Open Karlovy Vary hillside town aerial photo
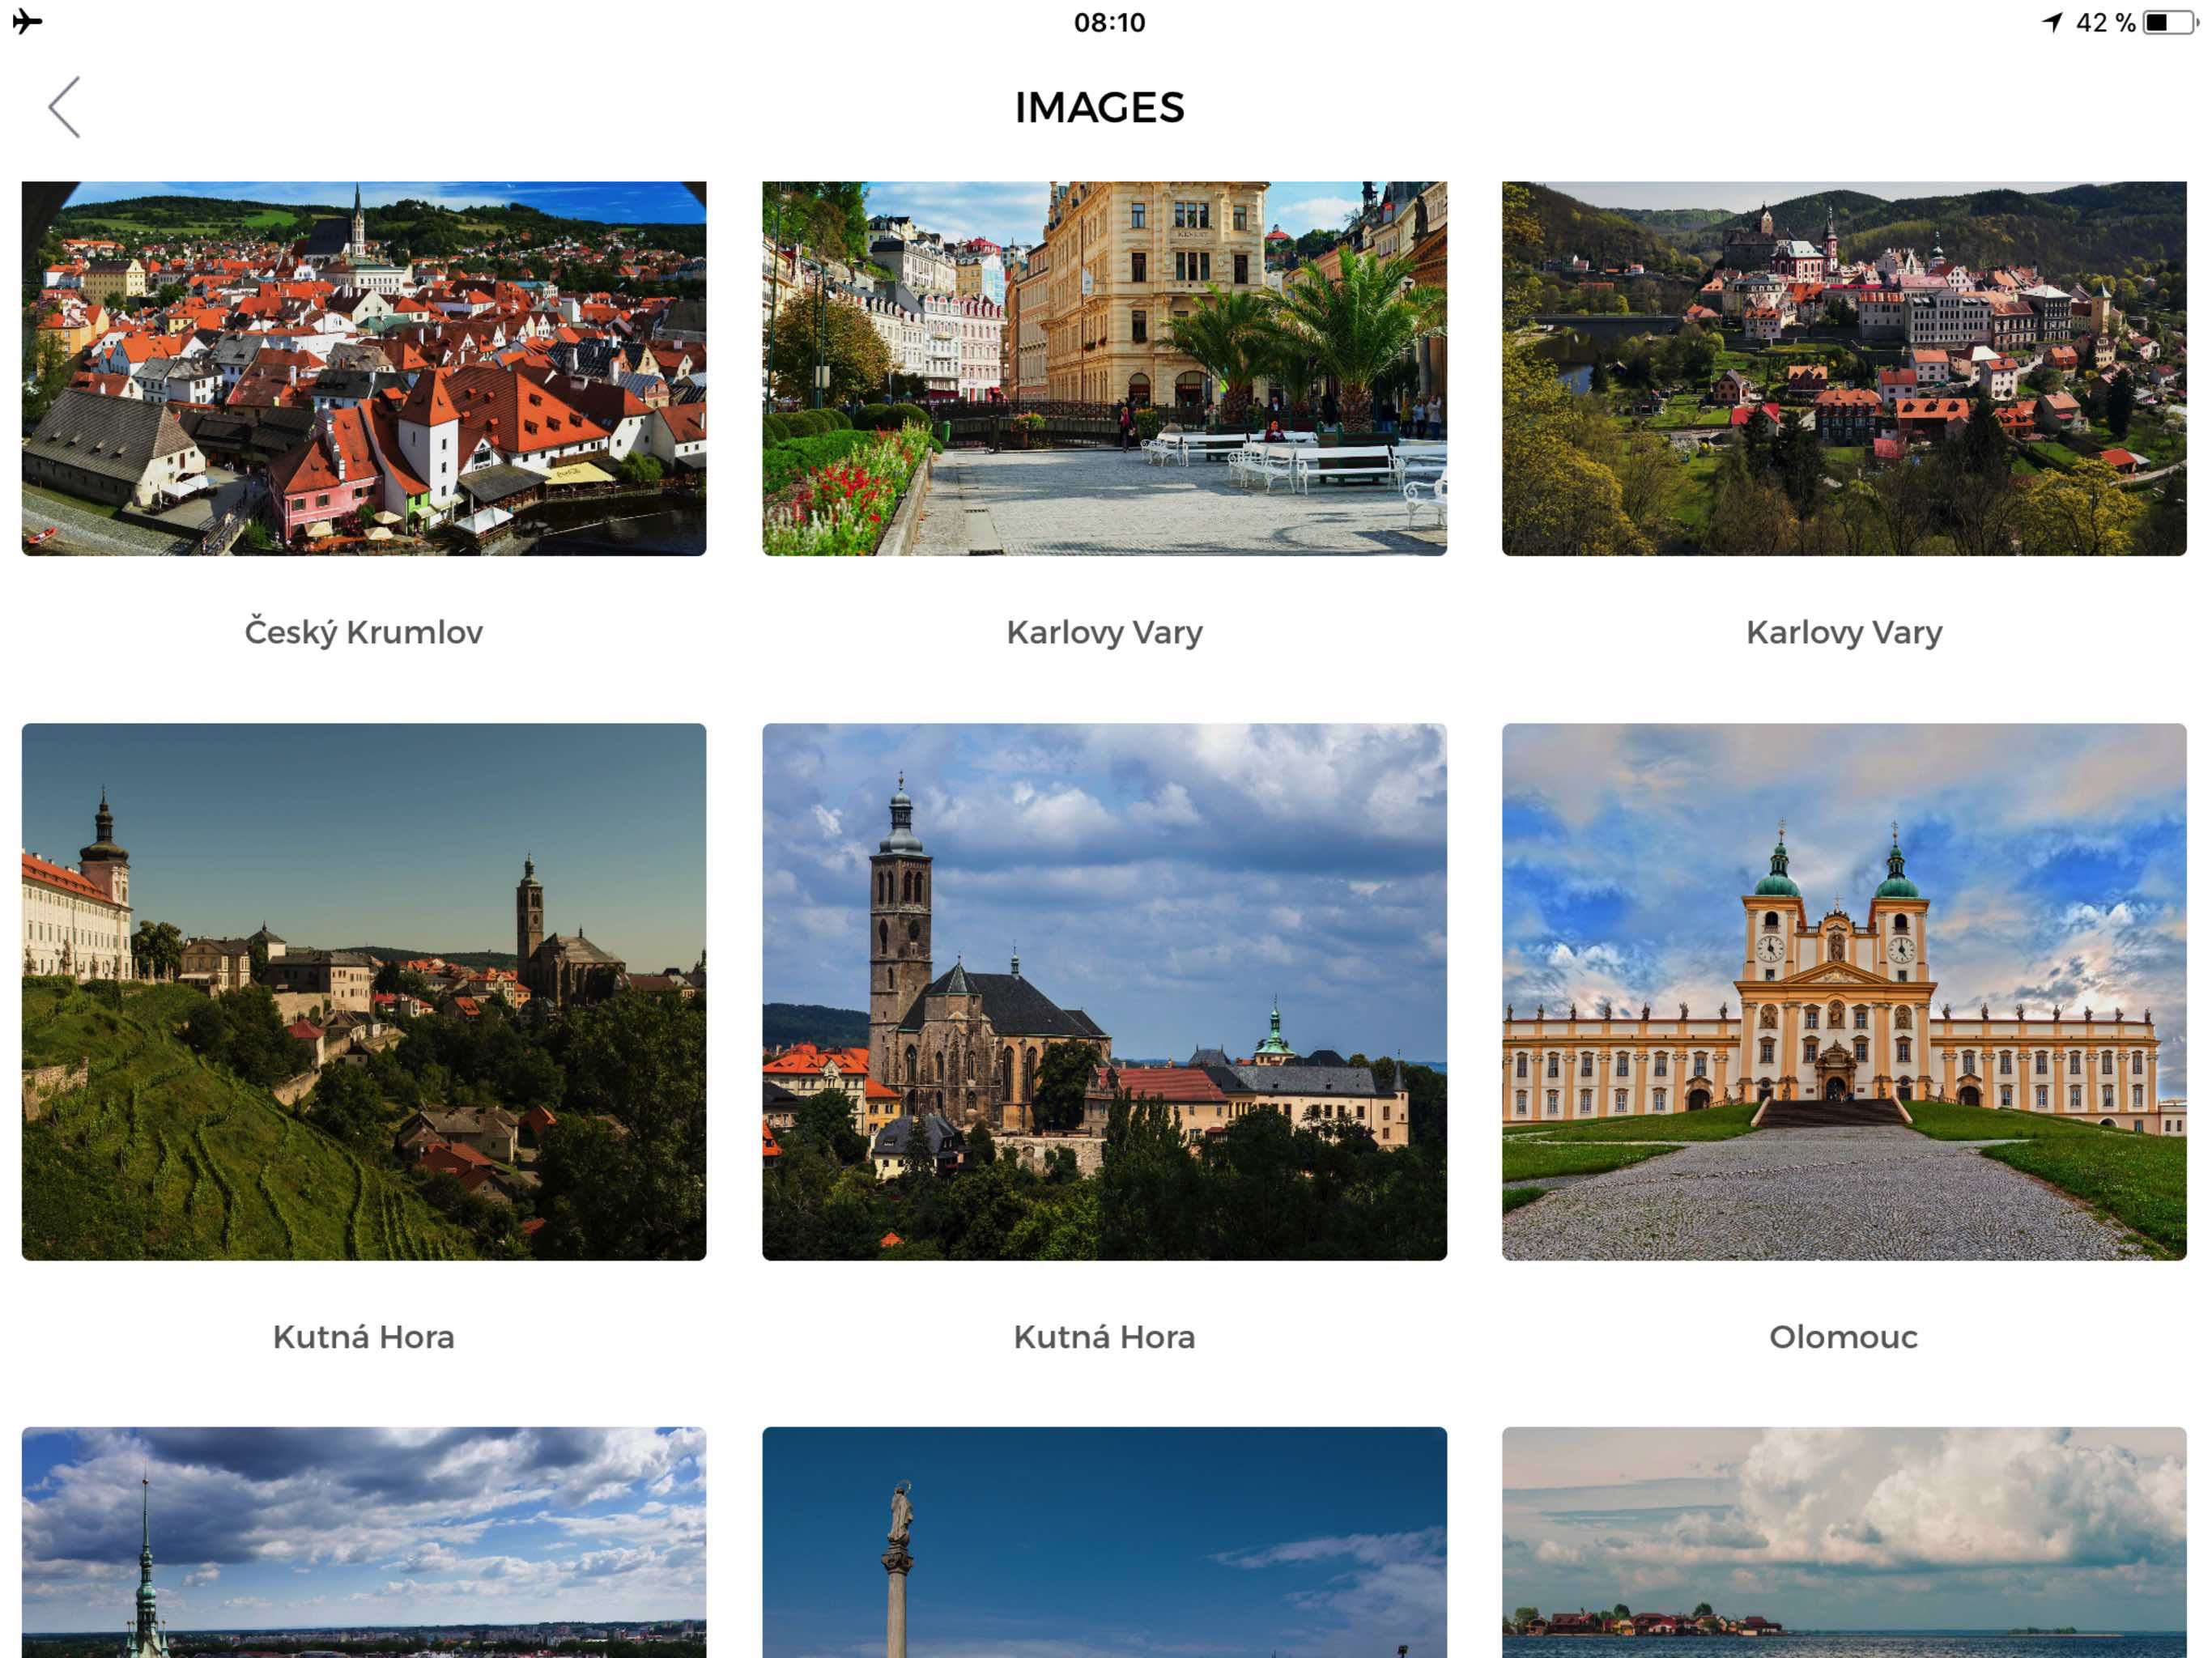2212x1658 pixels. [1844, 368]
